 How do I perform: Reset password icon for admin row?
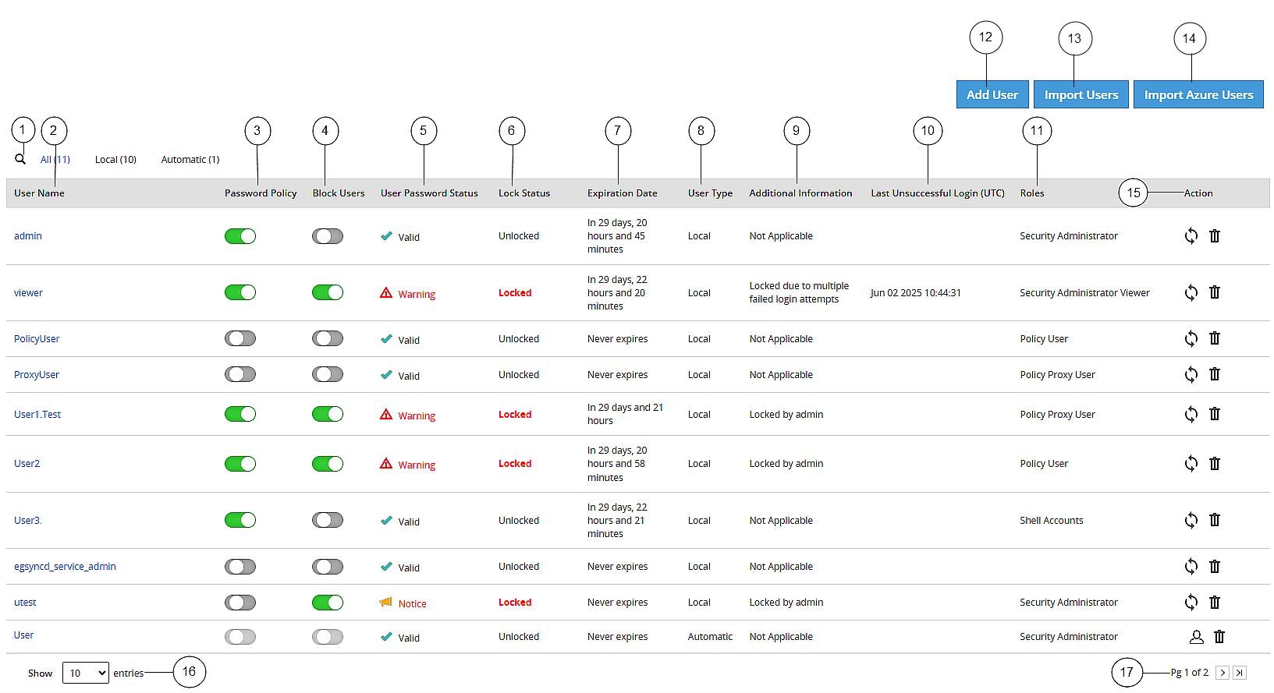[1191, 235]
